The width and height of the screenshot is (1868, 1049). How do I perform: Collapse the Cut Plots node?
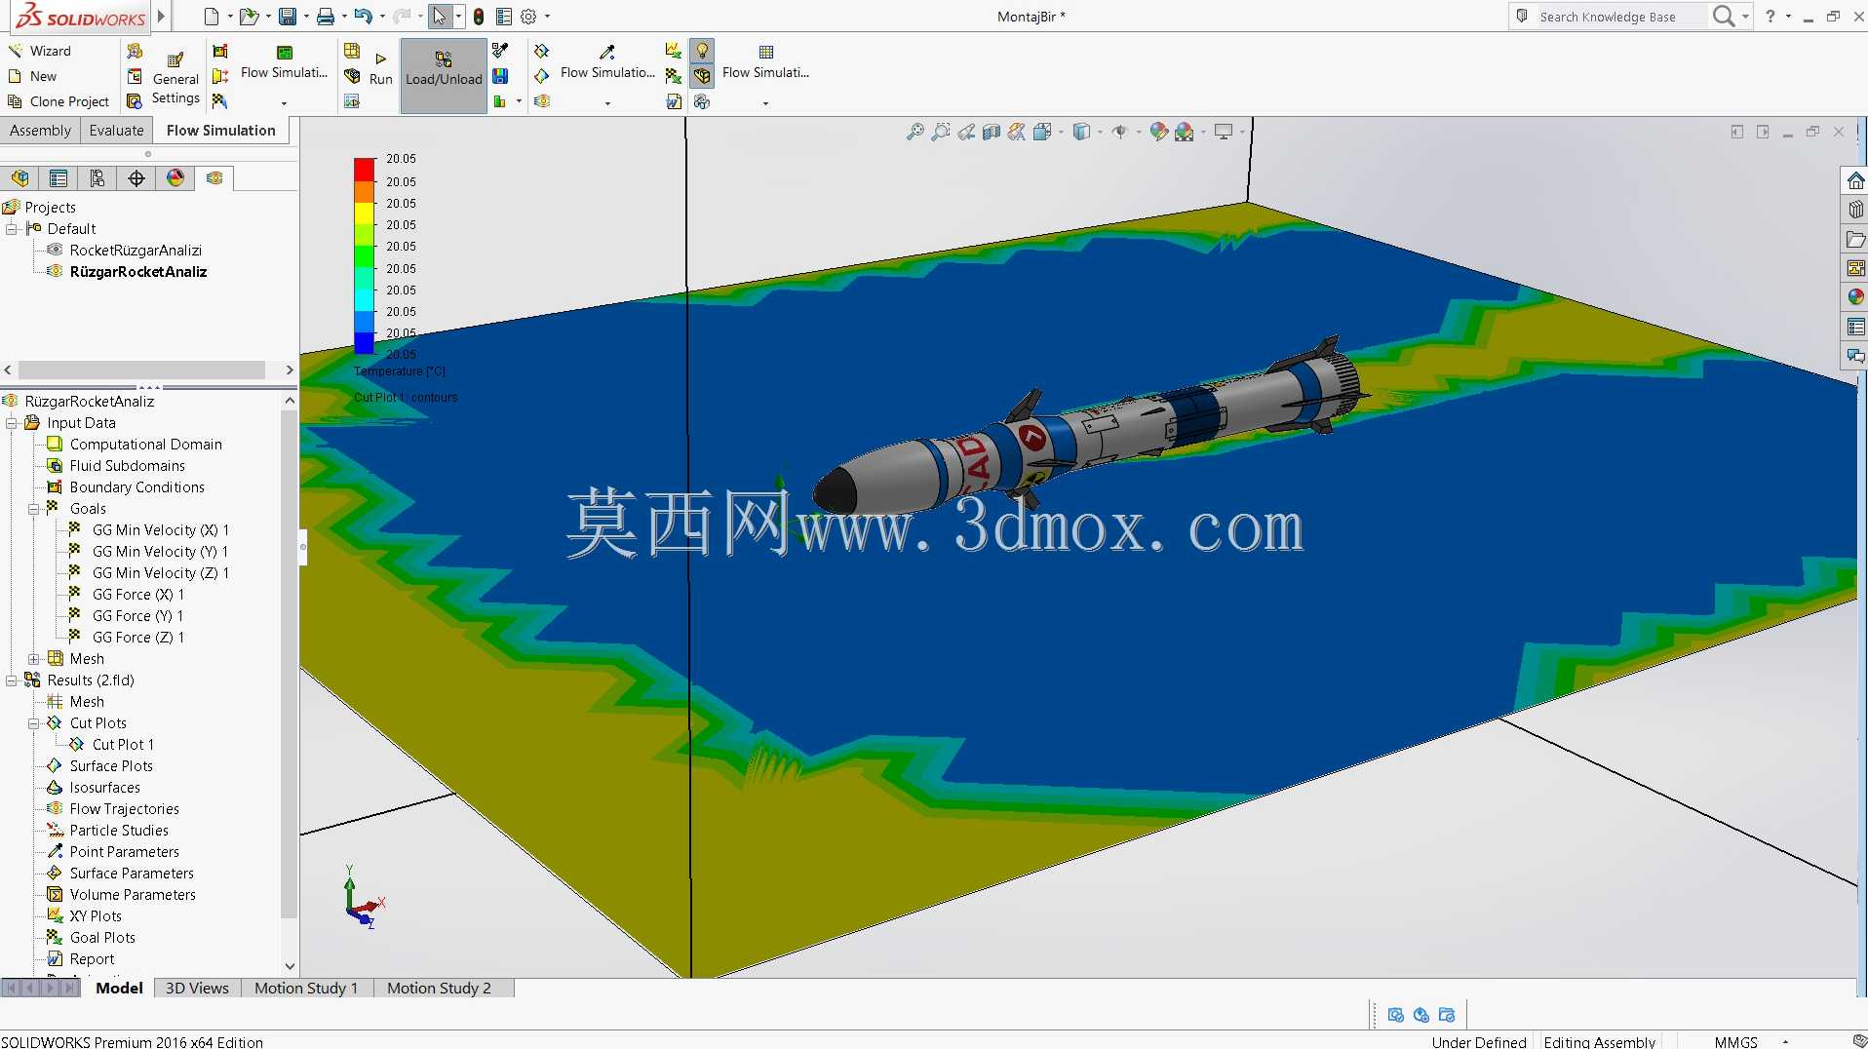[x=34, y=723]
